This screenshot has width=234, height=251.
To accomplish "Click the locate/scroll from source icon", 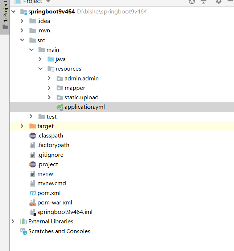I will coord(192,1).
